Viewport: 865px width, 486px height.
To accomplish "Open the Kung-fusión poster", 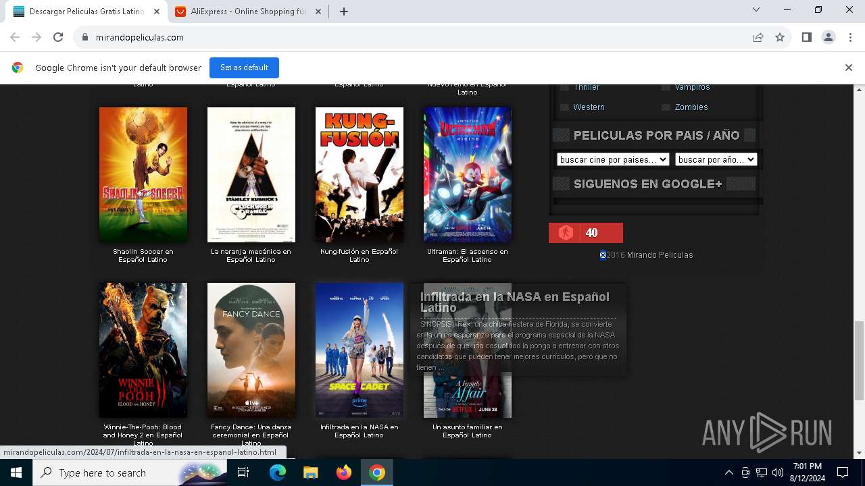I will click(360, 175).
